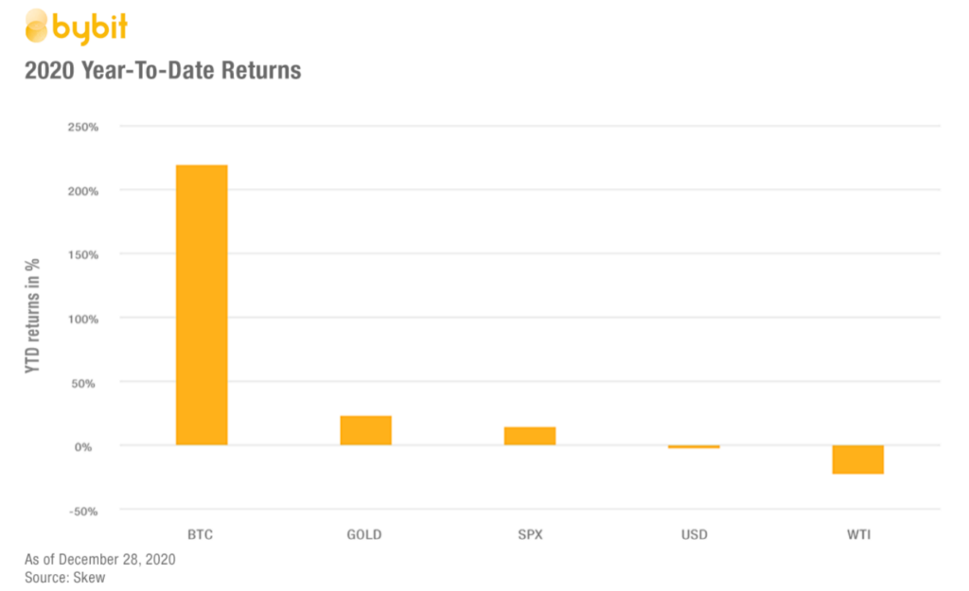Select the BTC bar in chart
Screen dimensions: 969x591
[202, 305]
